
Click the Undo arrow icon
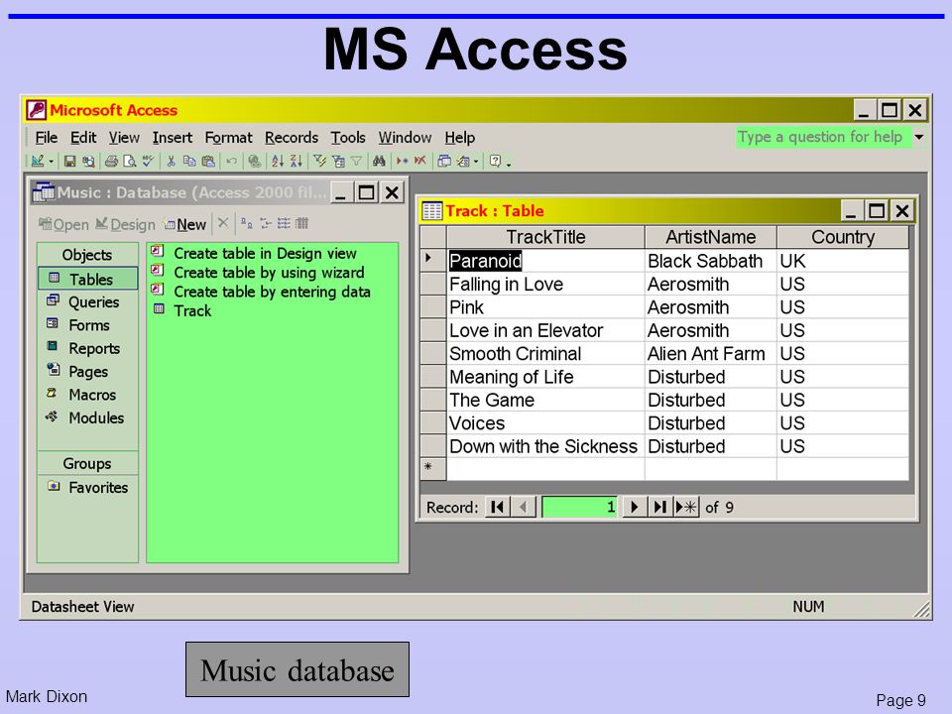231,161
